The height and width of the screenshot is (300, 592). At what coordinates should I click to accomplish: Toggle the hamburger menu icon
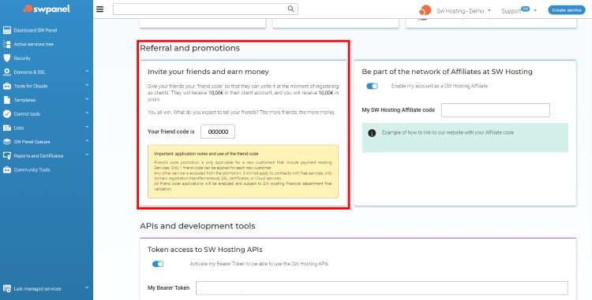coord(99,9)
